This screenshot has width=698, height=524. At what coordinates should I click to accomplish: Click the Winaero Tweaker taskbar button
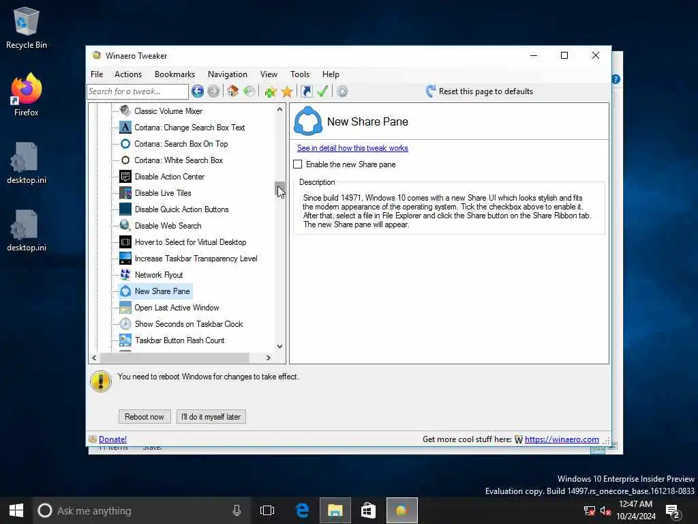point(402,510)
